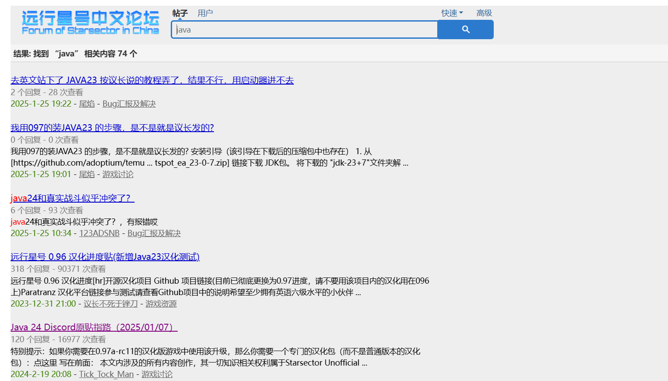The width and height of the screenshot is (668, 381).
Task: View author 尾焰 on the first result
Action: pyautogui.click(x=87, y=104)
